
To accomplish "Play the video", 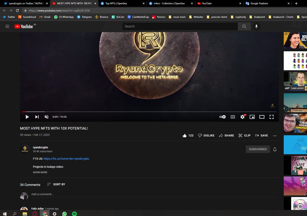I will 27,117.
